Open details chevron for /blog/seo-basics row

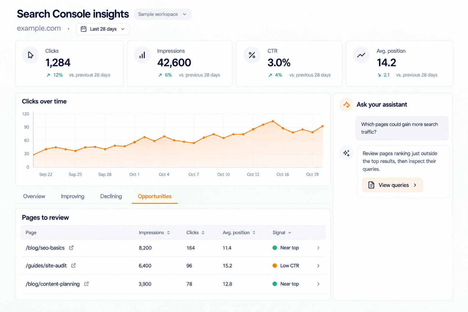pyautogui.click(x=318, y=248)
